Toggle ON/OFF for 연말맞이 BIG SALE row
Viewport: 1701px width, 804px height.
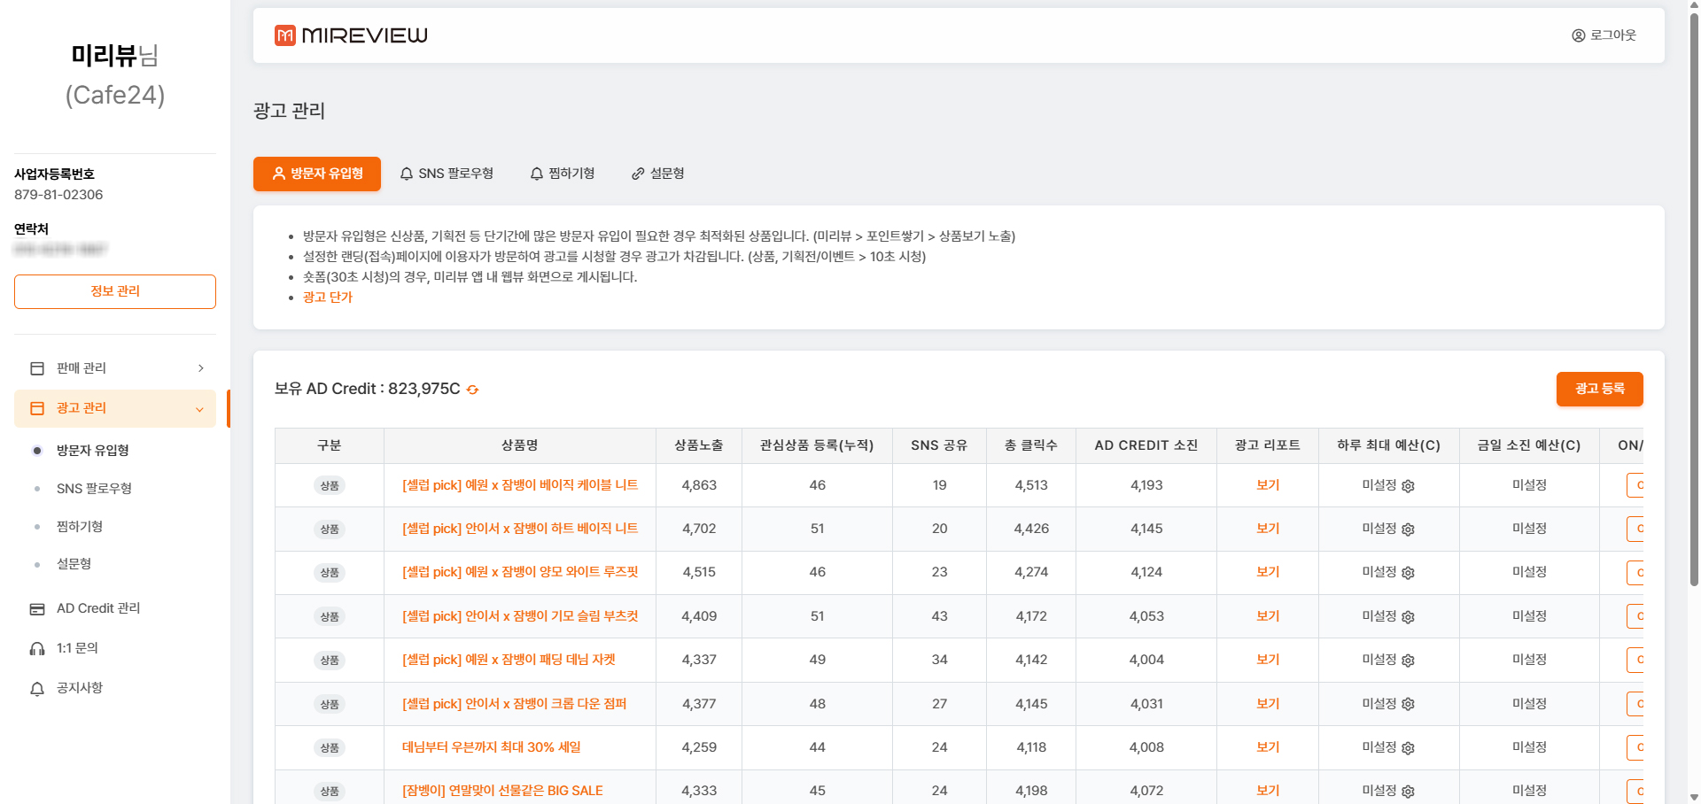click(x=1635, y=791)
